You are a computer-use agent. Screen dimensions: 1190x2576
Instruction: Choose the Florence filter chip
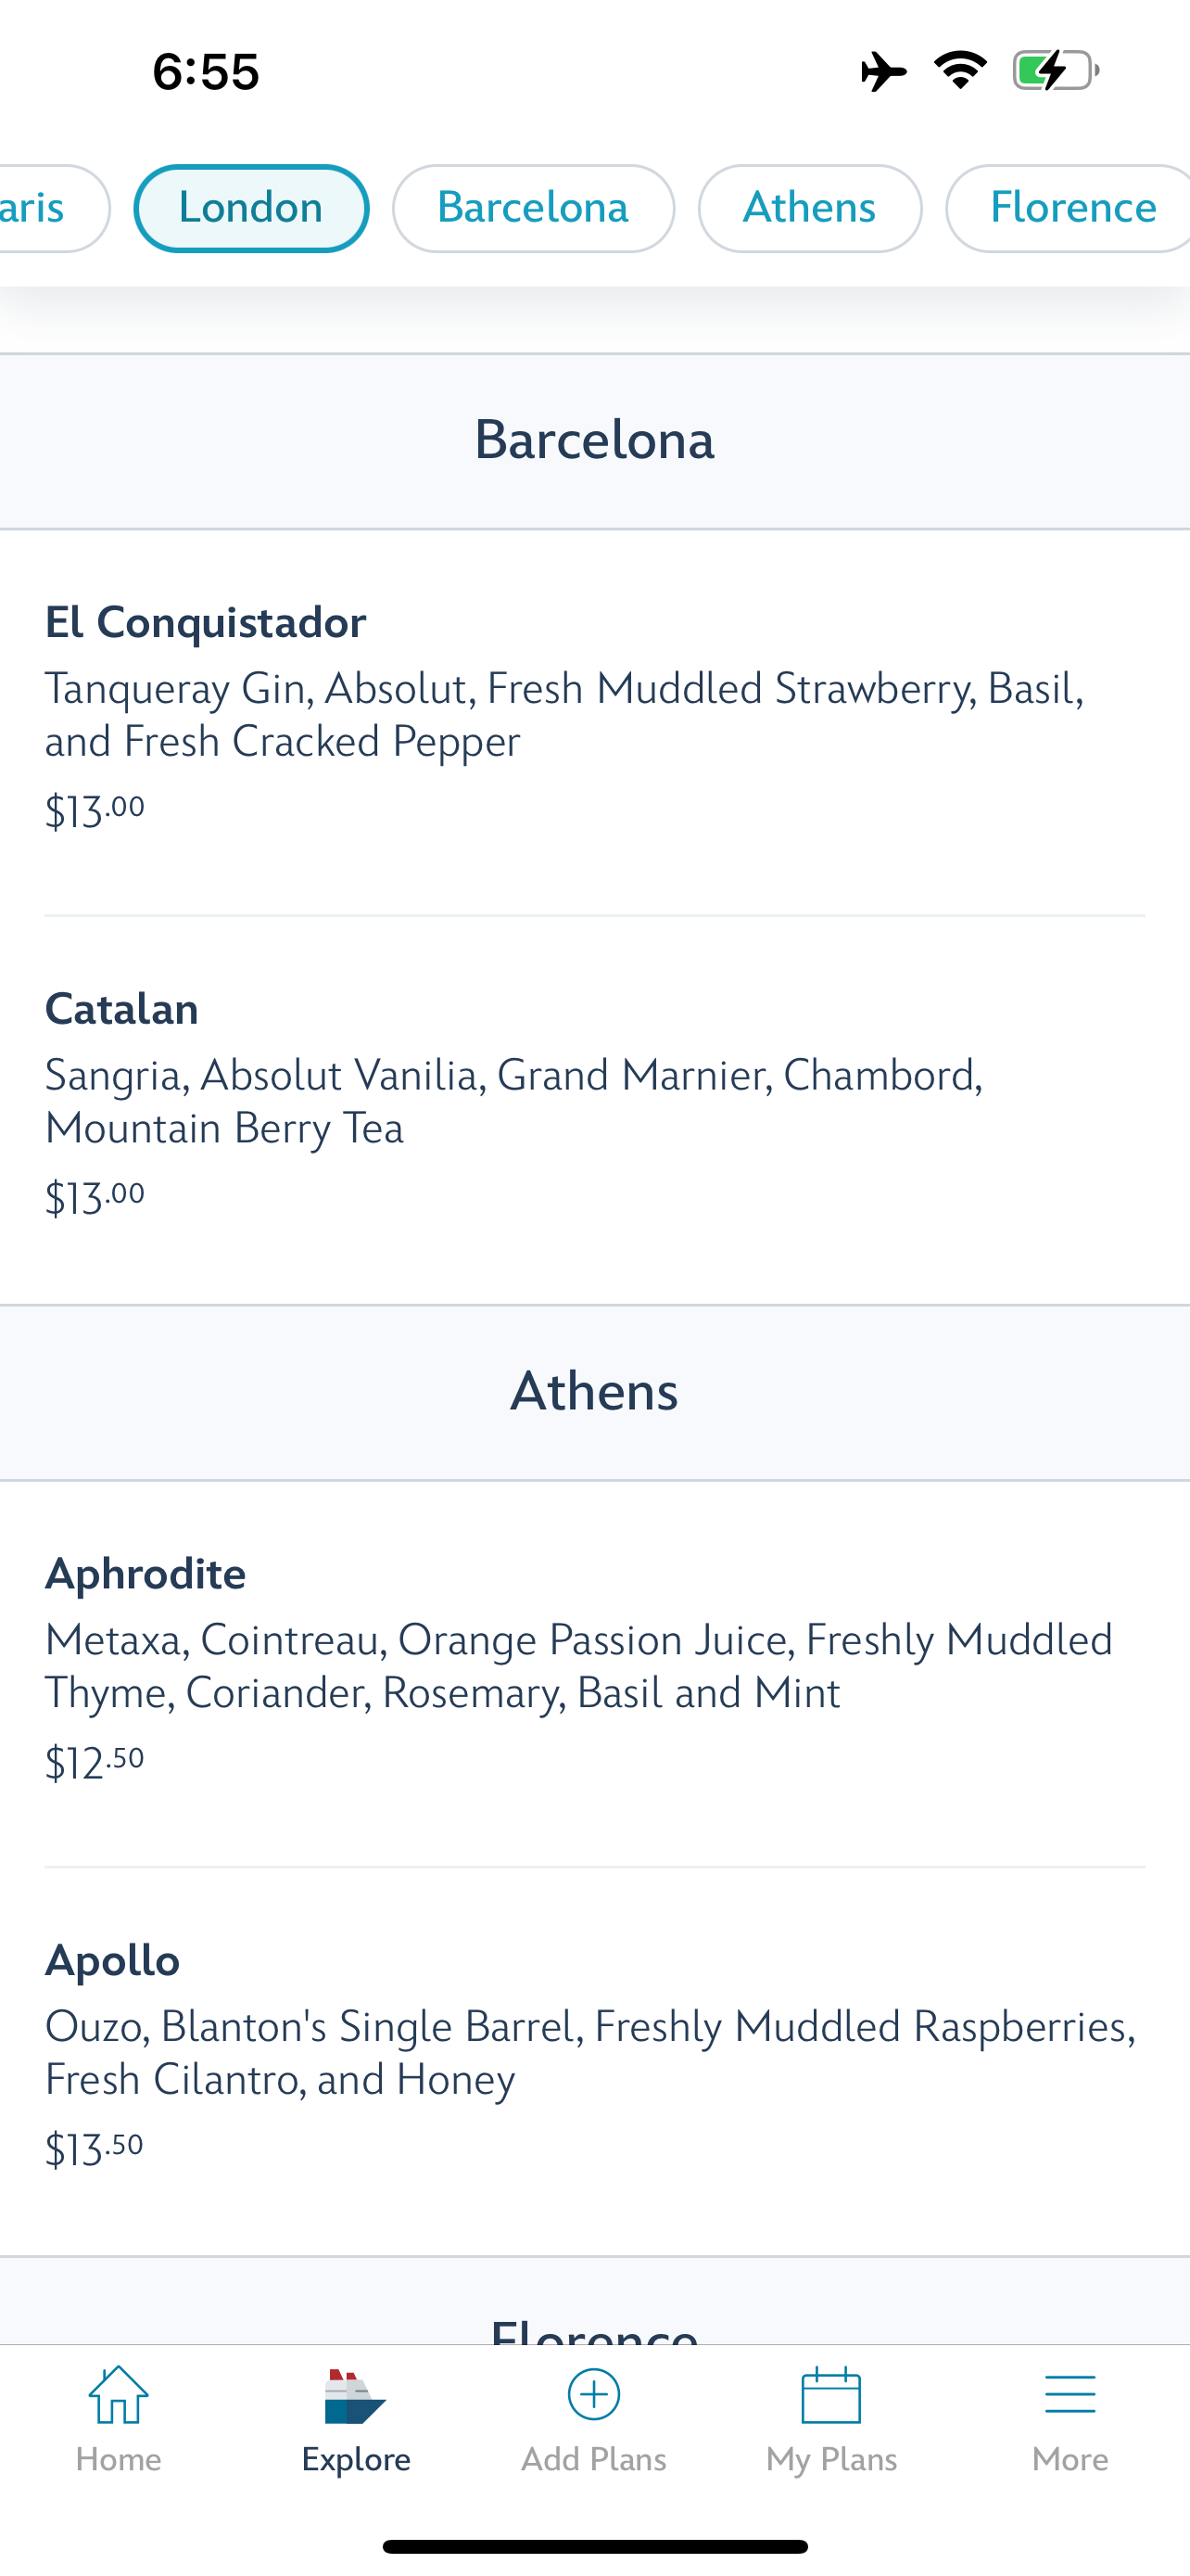(x=1072, y=208)
